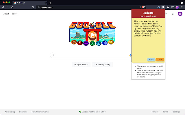185x115 pixels.
Task: Open a new tab with the plus button
Action: [50, 3]
